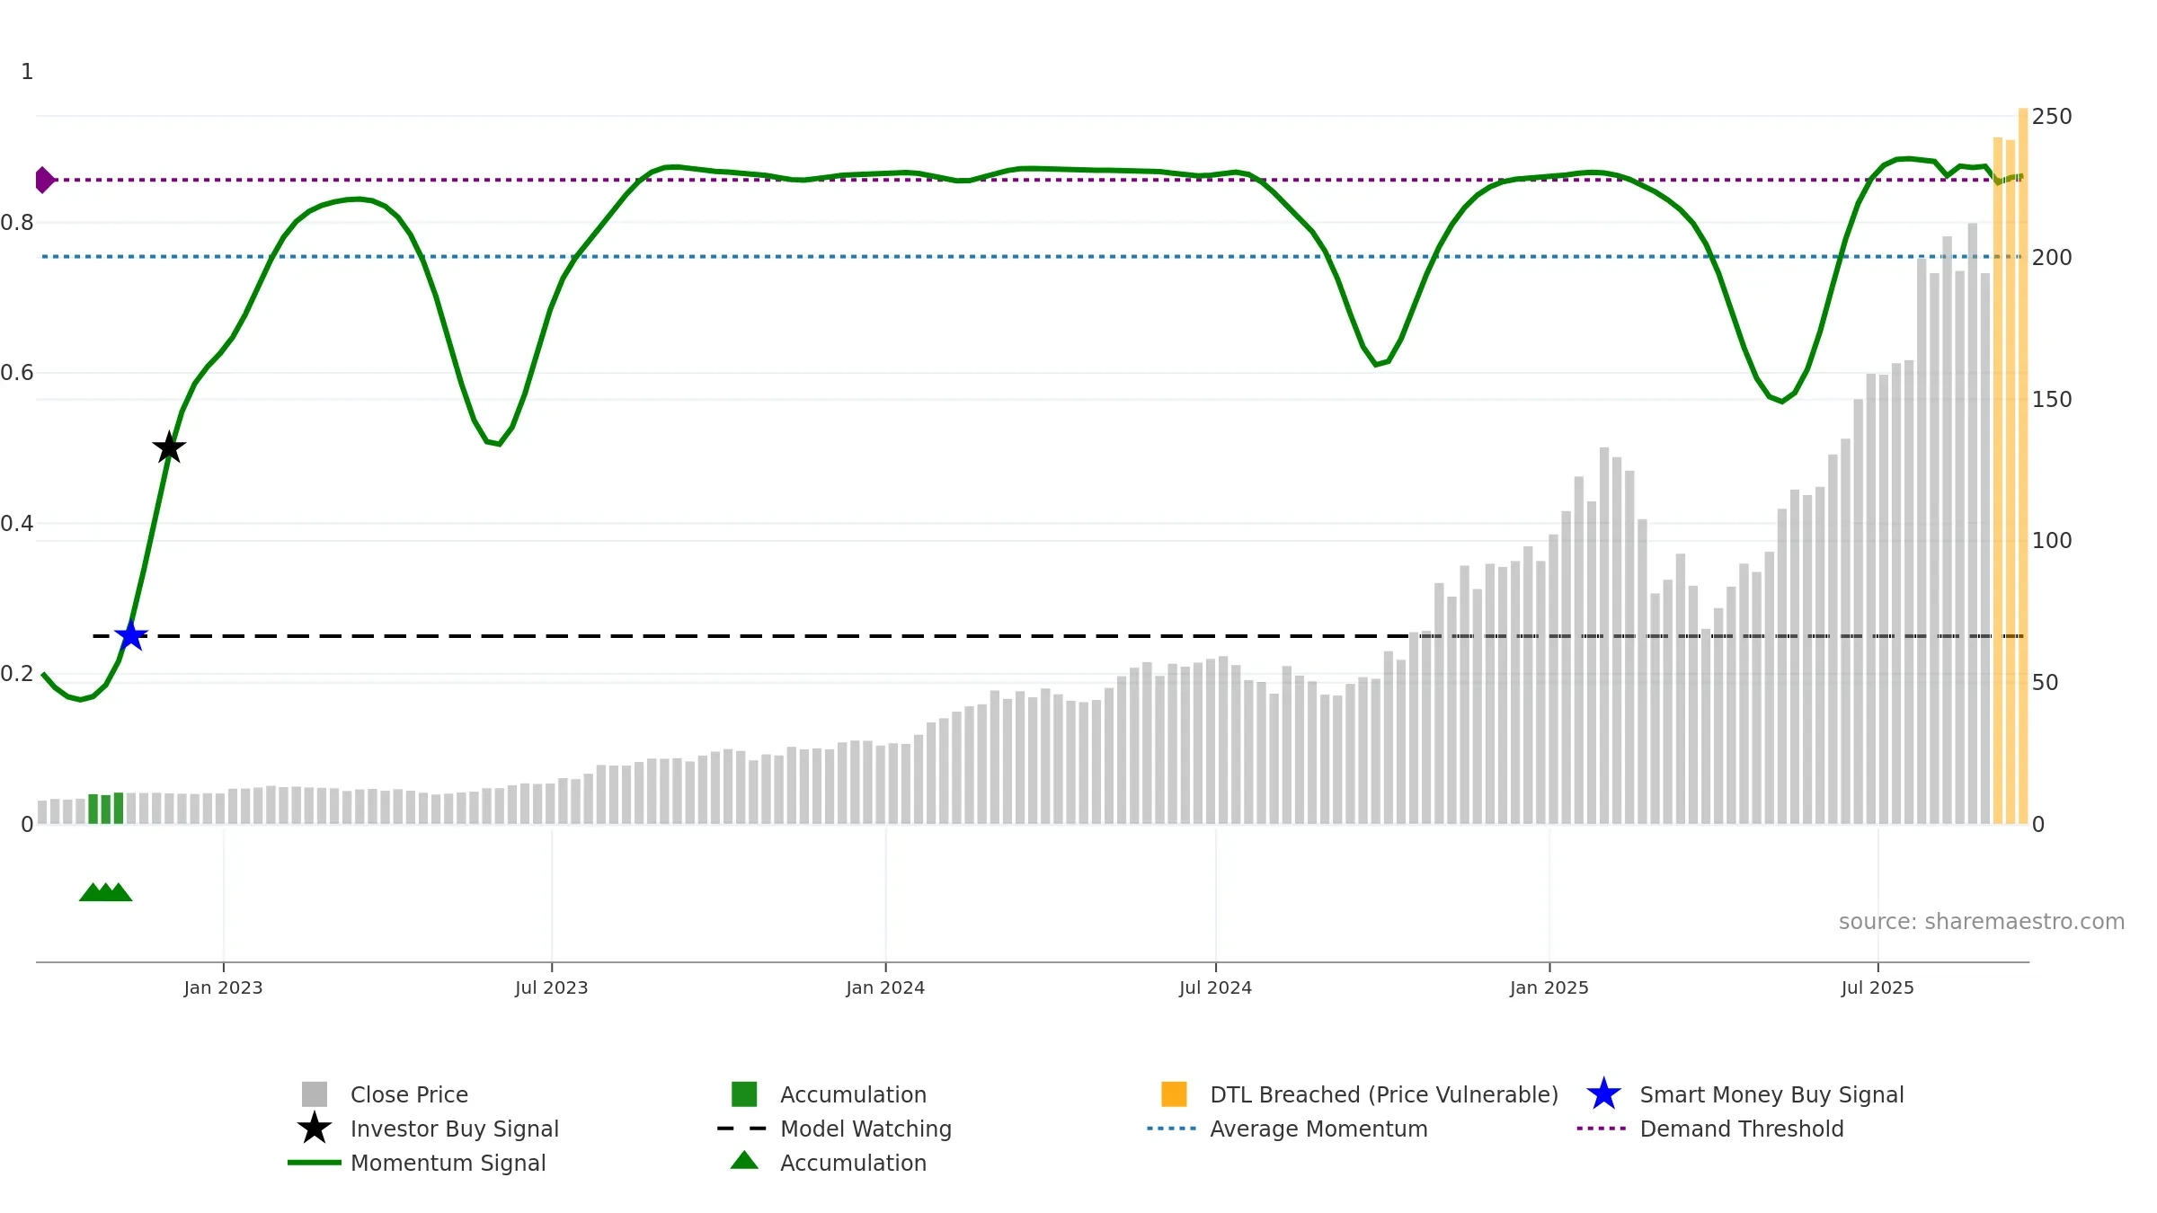Toggle Accumulation label beside green square
The image size is (2157, 1213).
[853, 1094]
